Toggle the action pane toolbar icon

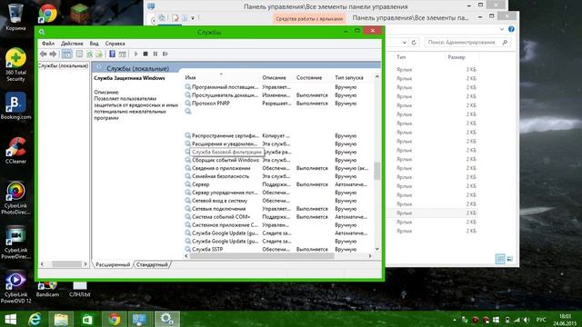[x=122, y=54]
